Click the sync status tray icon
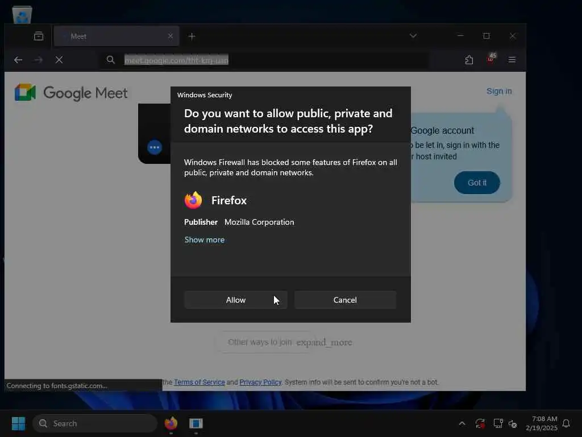This screenshot has width=582, height=437. [480, 423]
